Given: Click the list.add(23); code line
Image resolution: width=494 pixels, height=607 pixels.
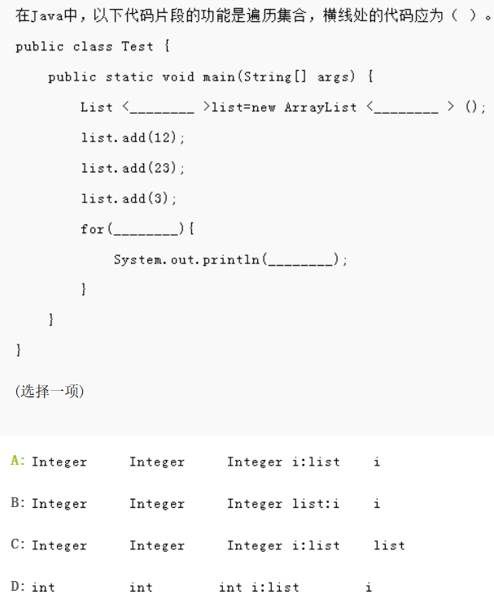Looking at the screenshot, I should click(133, 168).
